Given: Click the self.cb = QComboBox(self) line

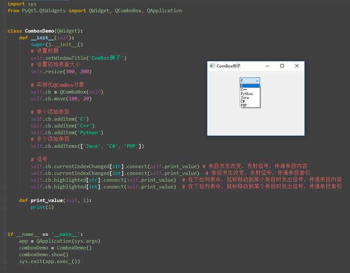Looking at the screenshot, I should coord(67,92).
